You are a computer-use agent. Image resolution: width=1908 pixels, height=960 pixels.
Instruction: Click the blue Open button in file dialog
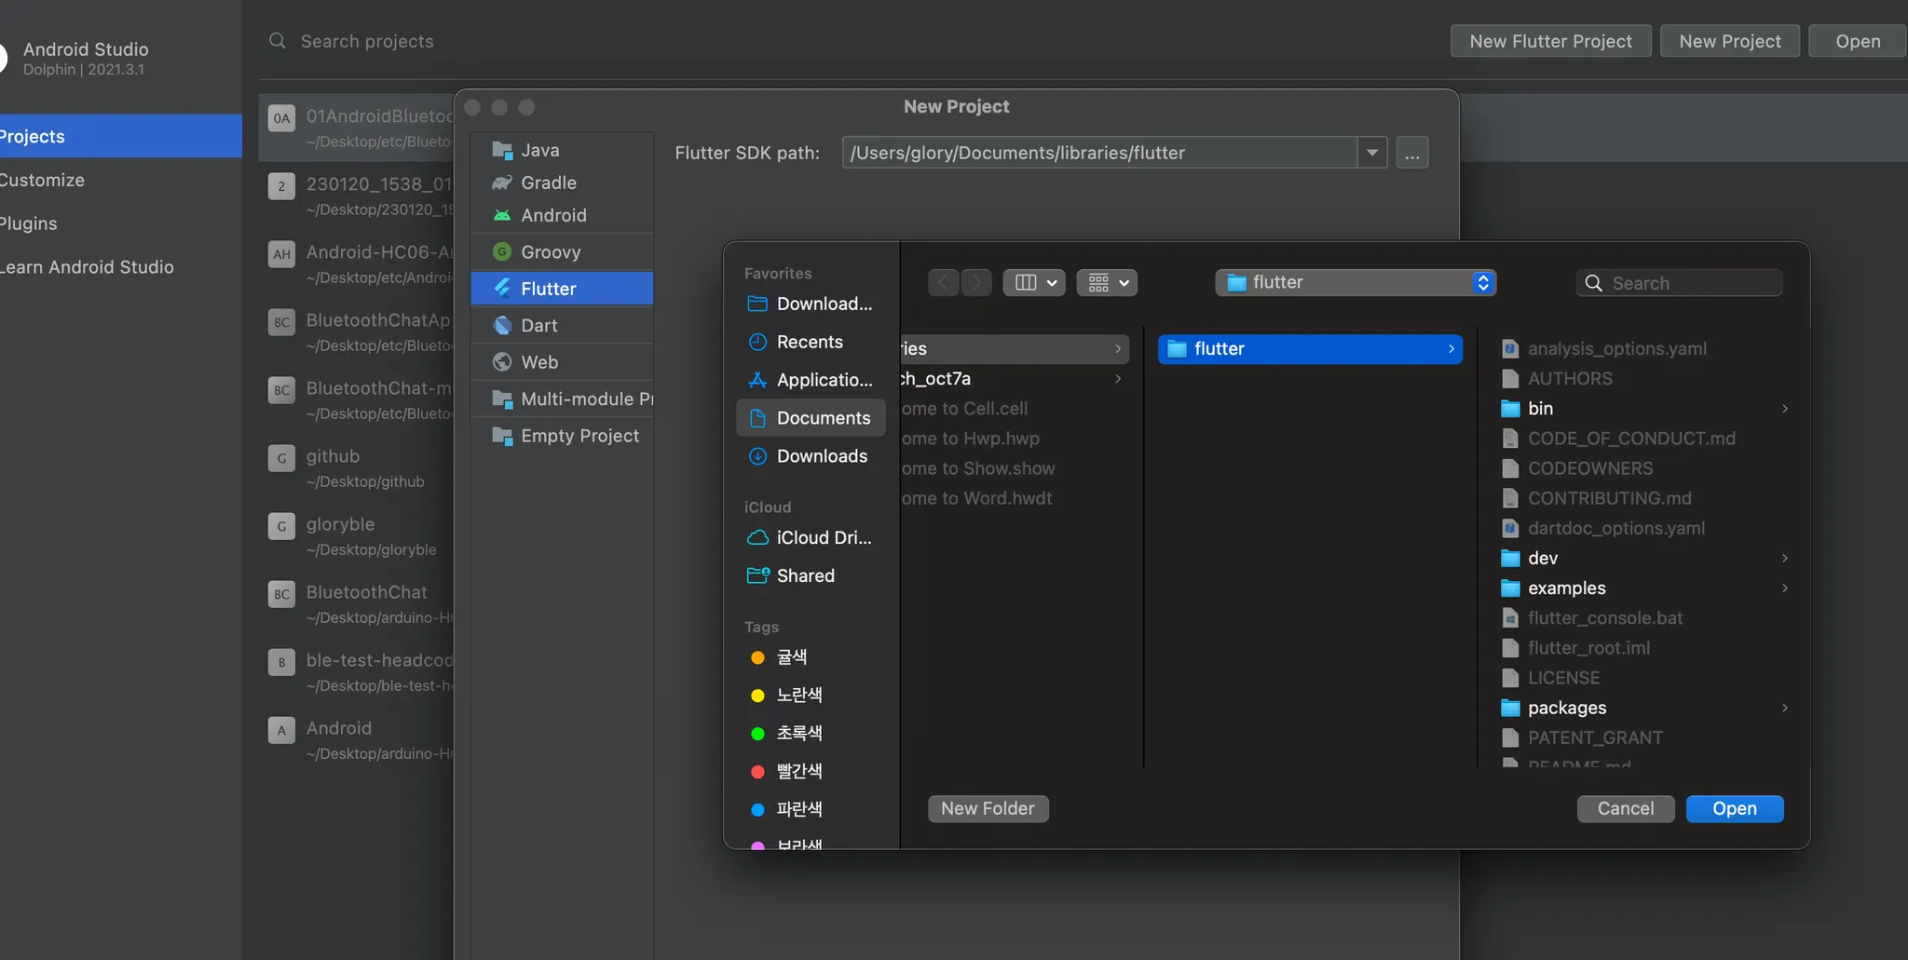pyautogui.click(x=1735, y=809)
